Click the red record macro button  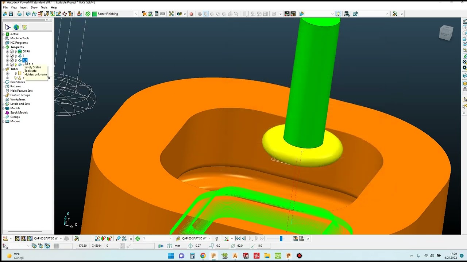pos(191,14)
